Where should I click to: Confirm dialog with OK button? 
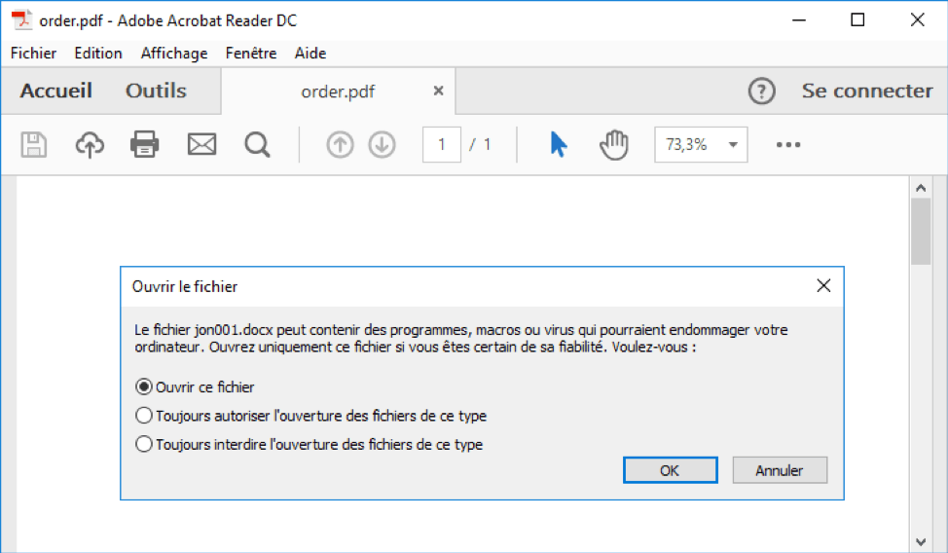(670, 470)
